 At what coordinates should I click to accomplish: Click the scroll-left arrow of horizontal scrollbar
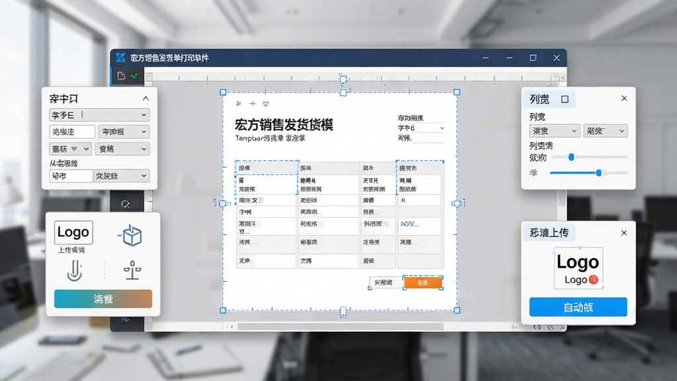tap(232, 327)
